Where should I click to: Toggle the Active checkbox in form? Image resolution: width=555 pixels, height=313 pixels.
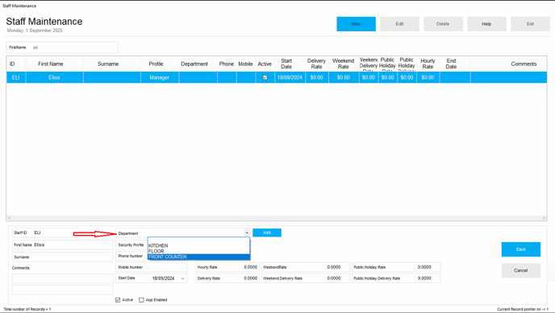118,300
